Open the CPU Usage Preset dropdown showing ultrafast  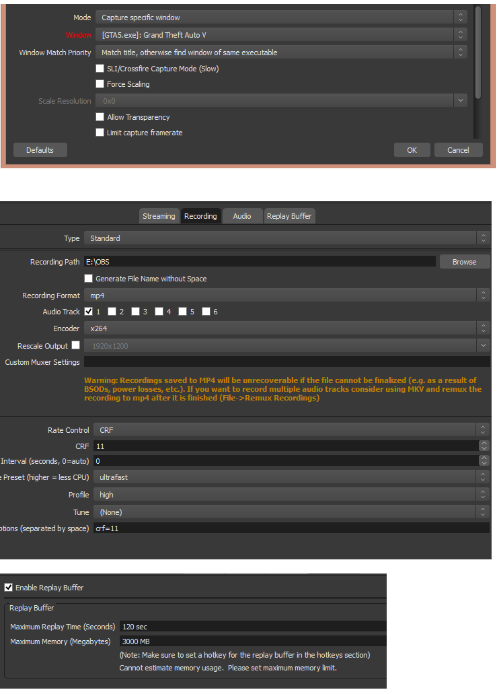[x=291, y=477]
